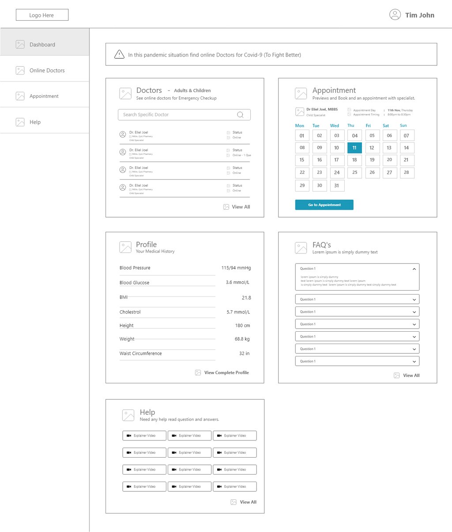Open View Complete Profile link

[226, 372]
